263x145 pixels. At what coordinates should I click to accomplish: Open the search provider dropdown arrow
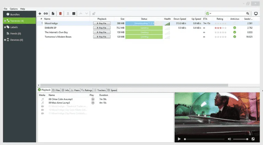tap(210, 14)
